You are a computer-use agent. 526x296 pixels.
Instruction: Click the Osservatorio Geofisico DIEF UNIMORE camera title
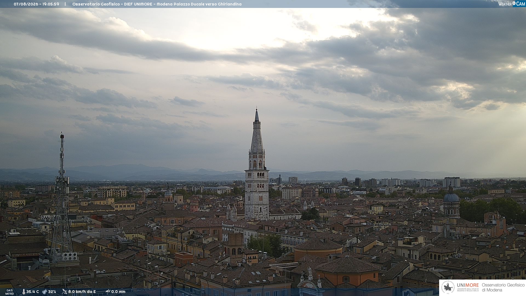[157, 4]
